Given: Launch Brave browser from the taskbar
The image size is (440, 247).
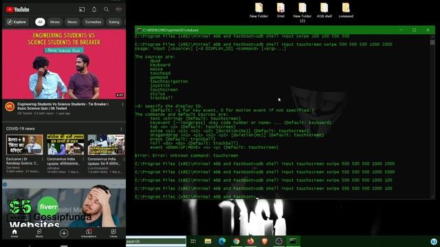Looking at the screenshot, I should click(x=265, y=241).
